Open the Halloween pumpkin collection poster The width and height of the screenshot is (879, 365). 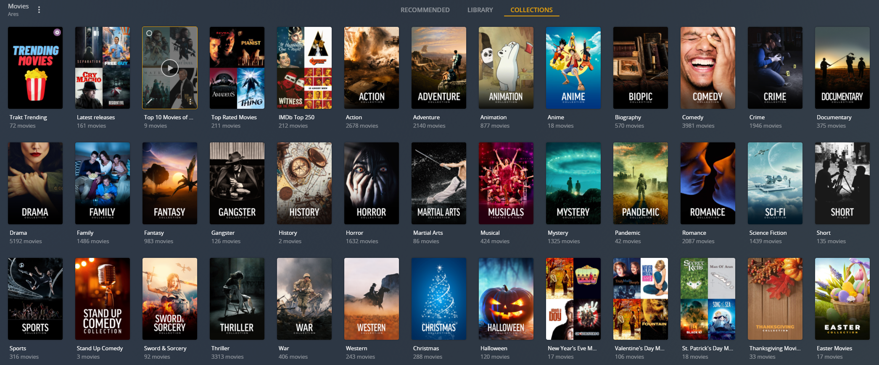(506, 299)
